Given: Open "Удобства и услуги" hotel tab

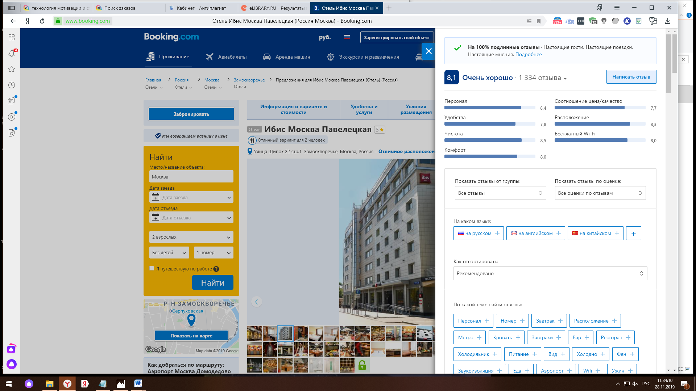Looking at the screenshot, I should pyautogui.click(x=364, y=109).
